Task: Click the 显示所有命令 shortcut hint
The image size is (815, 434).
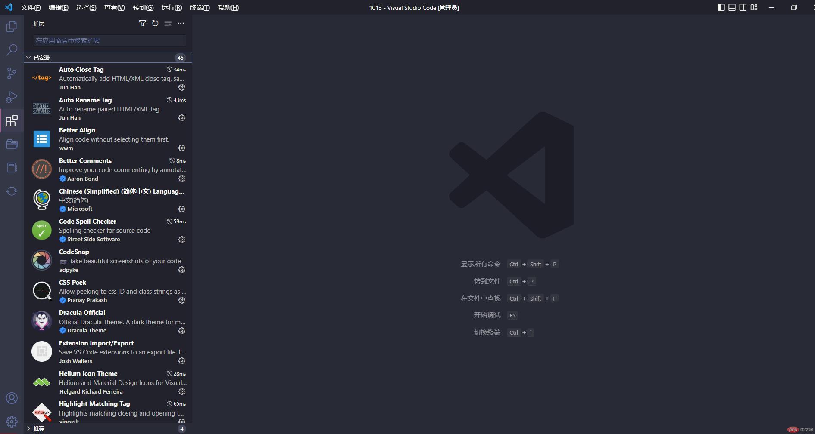Action: [x=481, y=264]
